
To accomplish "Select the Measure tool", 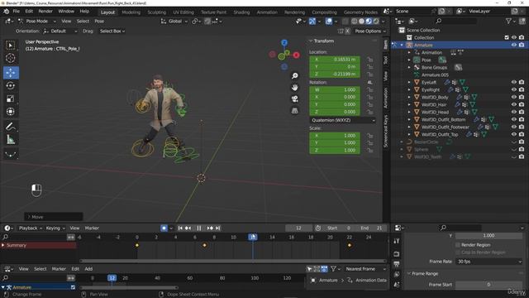I will pyautogui.click(x=11, y=140).
